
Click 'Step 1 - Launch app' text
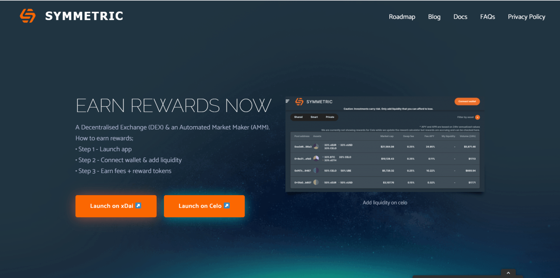tap(103, 149)
